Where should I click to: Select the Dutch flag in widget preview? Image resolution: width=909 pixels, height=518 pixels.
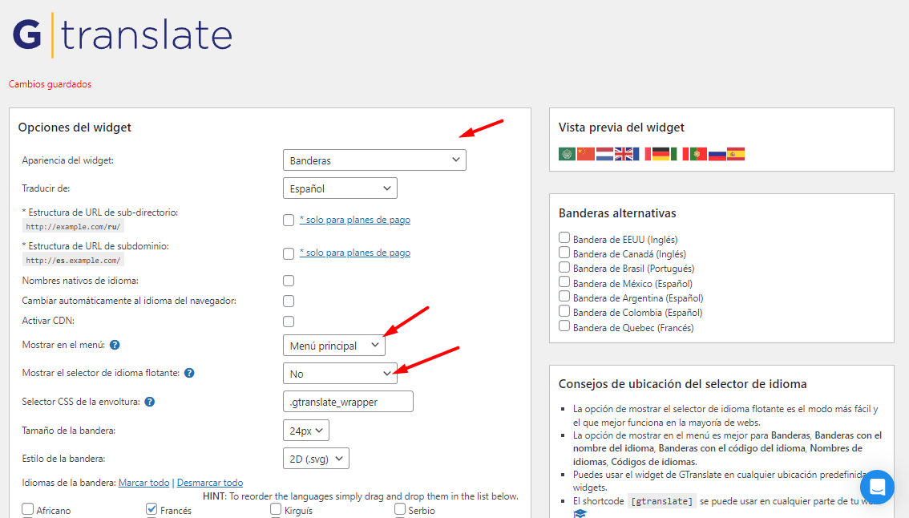(x=604, y=154)
